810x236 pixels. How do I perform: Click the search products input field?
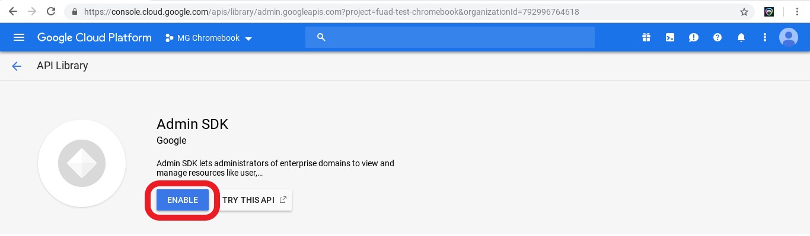(x=450, y=37)
